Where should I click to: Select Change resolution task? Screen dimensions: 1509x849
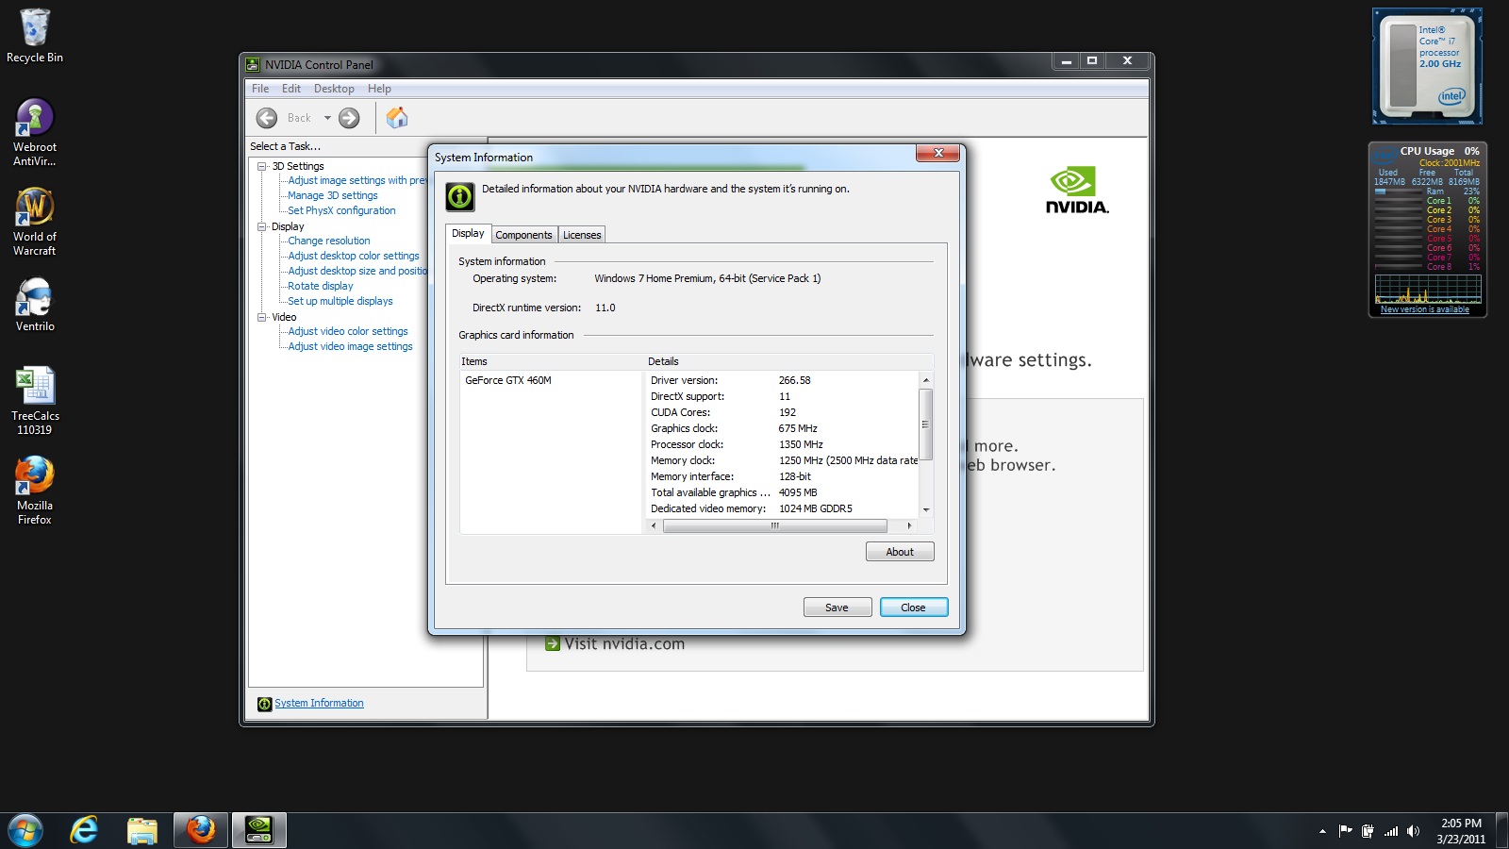click(329, 241)
